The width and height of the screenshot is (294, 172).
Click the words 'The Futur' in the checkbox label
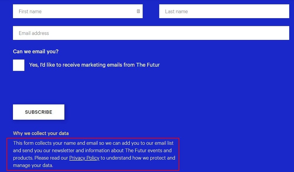pos(148,65)
